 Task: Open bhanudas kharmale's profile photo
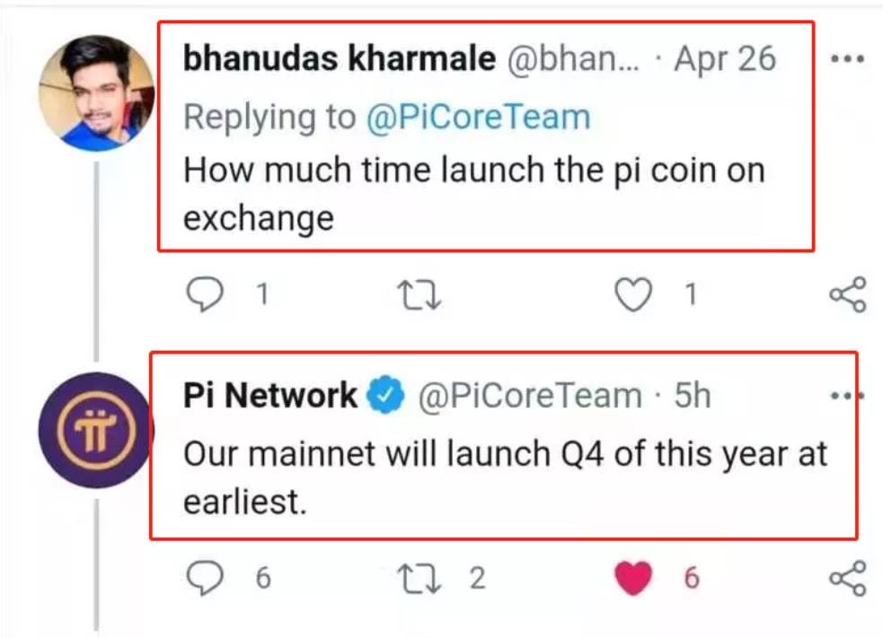coord(96,93)
